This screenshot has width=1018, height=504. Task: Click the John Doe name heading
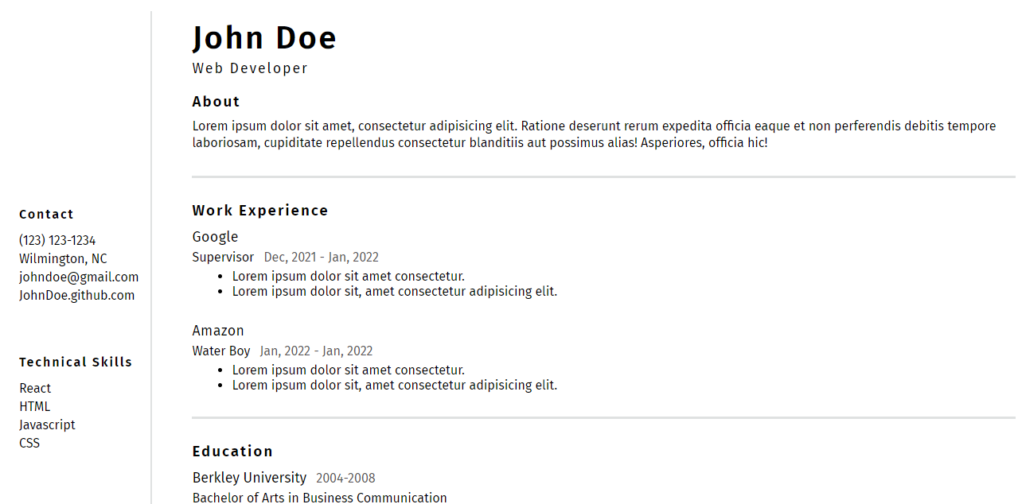point(264,38)
